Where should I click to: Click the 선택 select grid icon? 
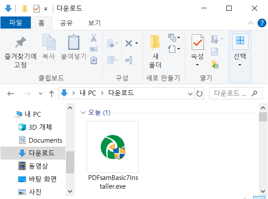[240, 40]
